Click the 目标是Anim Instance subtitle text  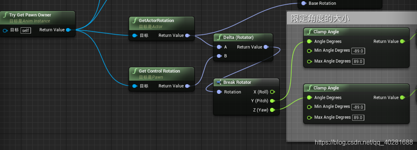coord(29,21)
